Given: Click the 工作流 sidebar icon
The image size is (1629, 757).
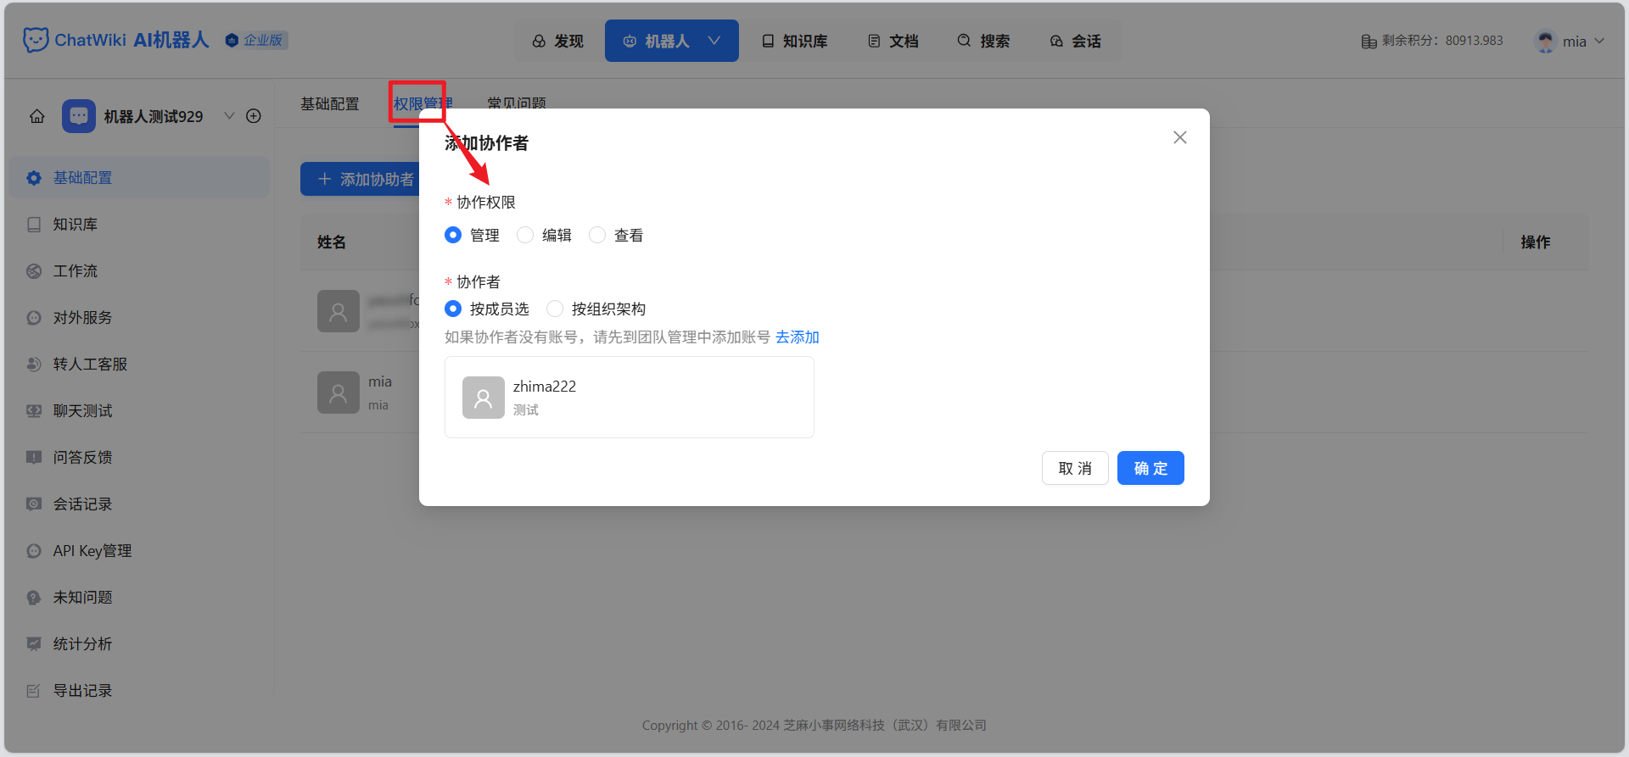Looking at the screenshot, I should [34, 271].
